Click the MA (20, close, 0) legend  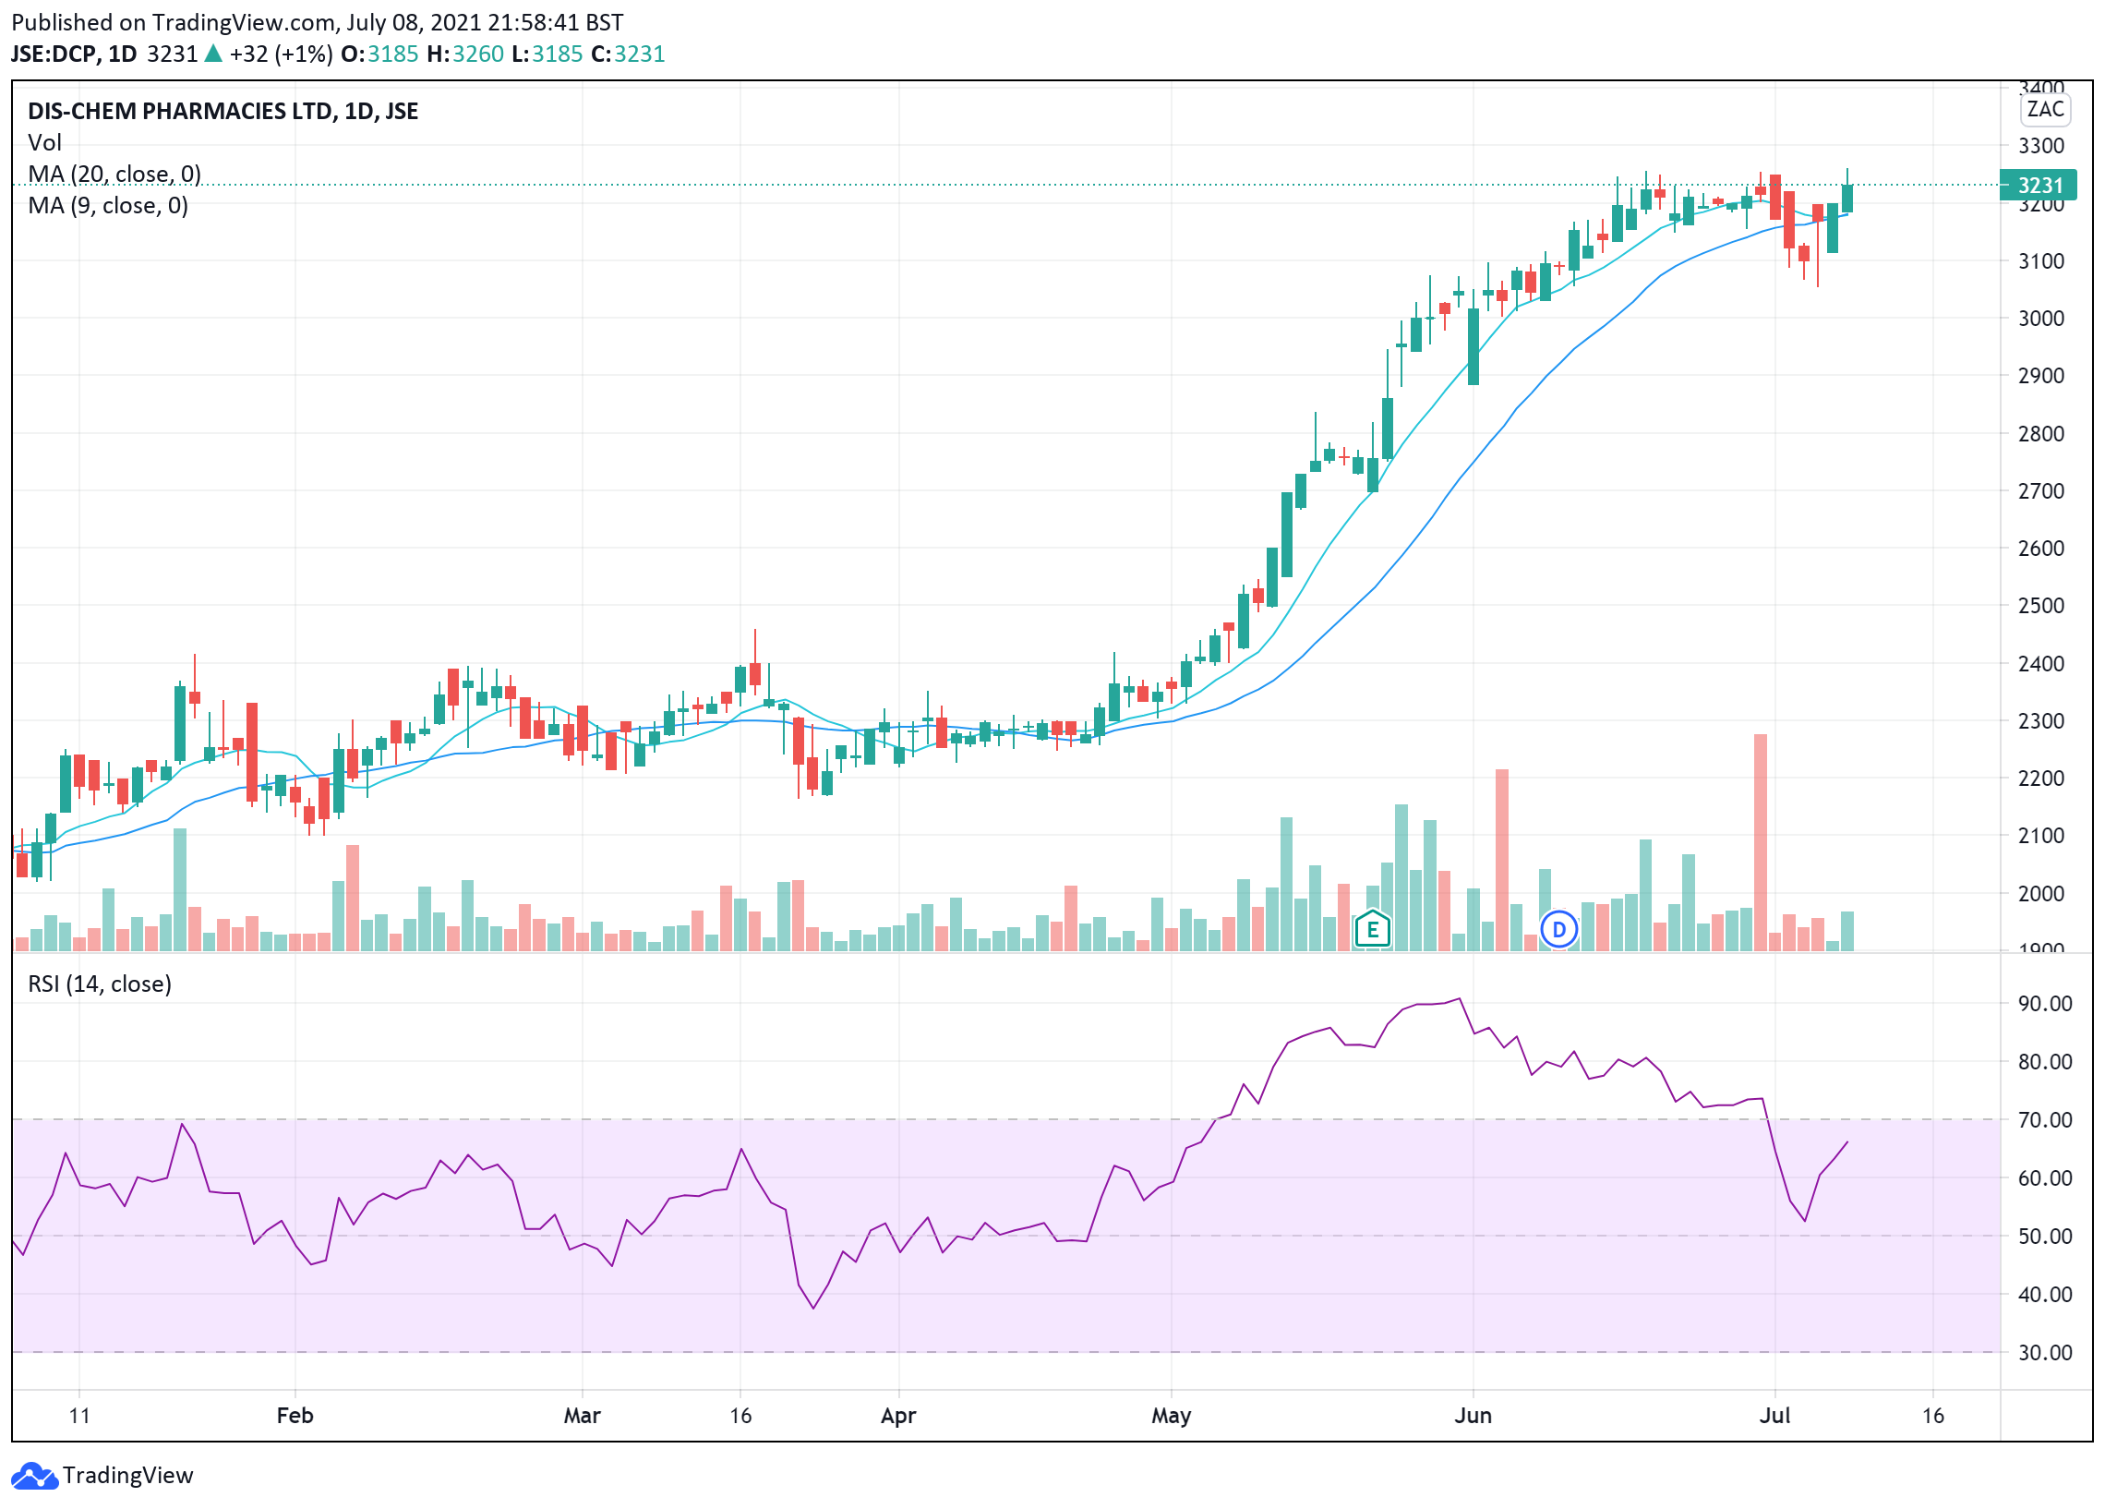(114, 174)
